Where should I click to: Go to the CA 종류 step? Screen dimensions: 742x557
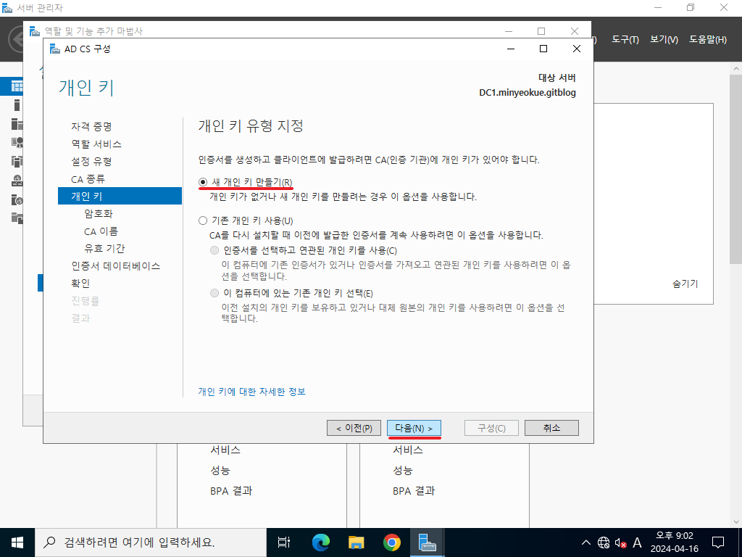pos(88,179)
